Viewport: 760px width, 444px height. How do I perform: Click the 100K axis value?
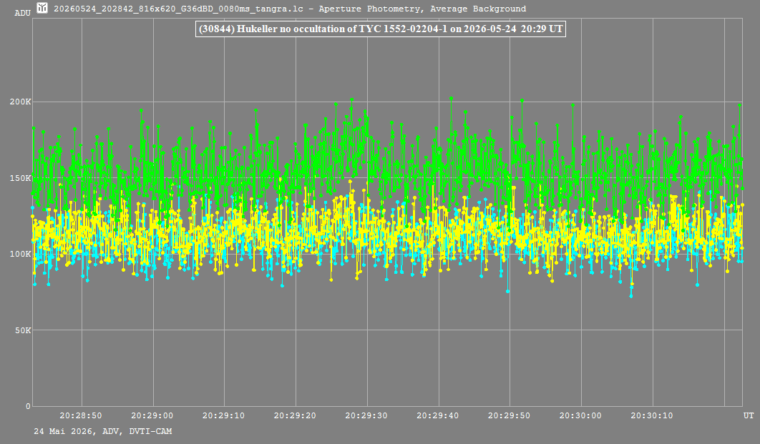coord(20,255)
